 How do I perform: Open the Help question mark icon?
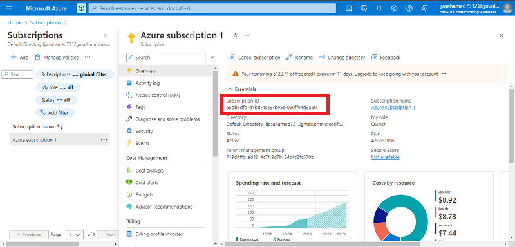409,8
